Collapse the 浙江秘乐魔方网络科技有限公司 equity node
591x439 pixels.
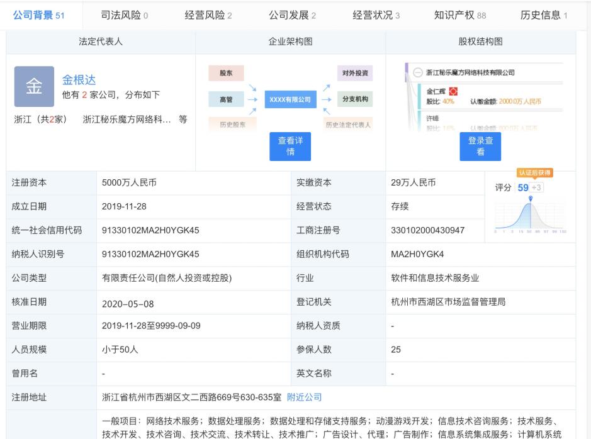tap(418, 72)
